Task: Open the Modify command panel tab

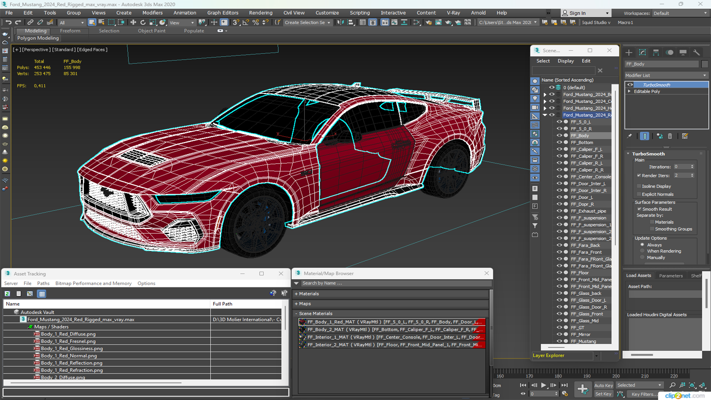Action: [642, 53]
